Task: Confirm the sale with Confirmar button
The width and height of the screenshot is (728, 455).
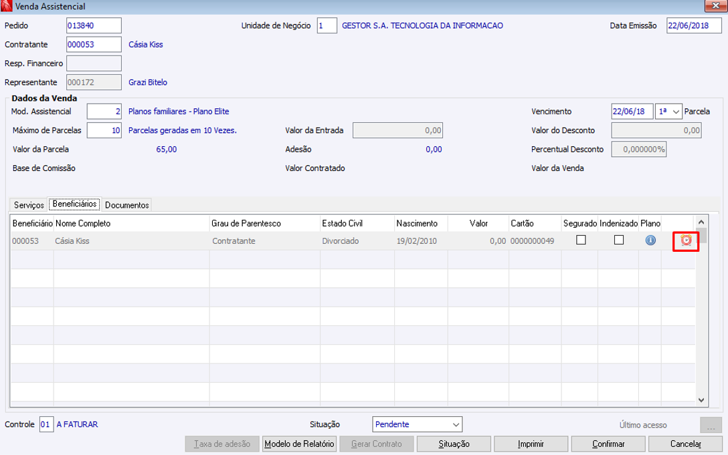Action: coord(608,444)
